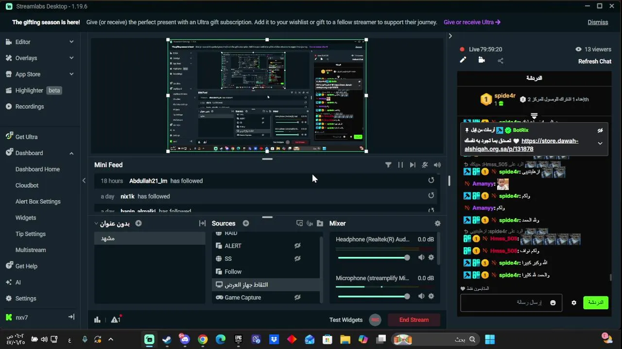Show the hidden SS source
This screenshot has height=349, width=622.
[297, 259]
